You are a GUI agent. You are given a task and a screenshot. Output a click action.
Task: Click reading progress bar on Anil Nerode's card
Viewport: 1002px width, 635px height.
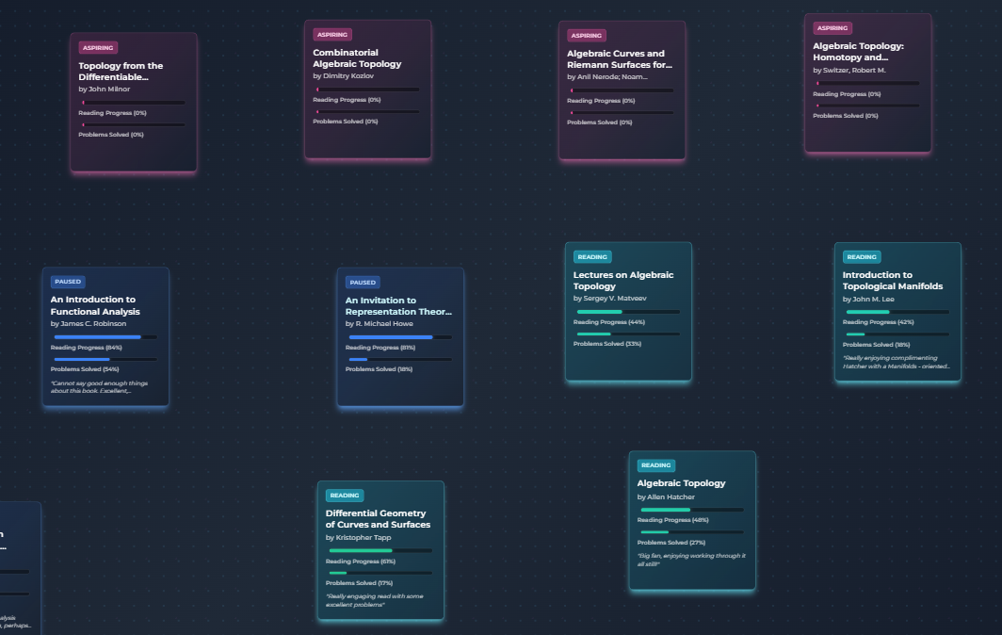(x=622, y=90)
